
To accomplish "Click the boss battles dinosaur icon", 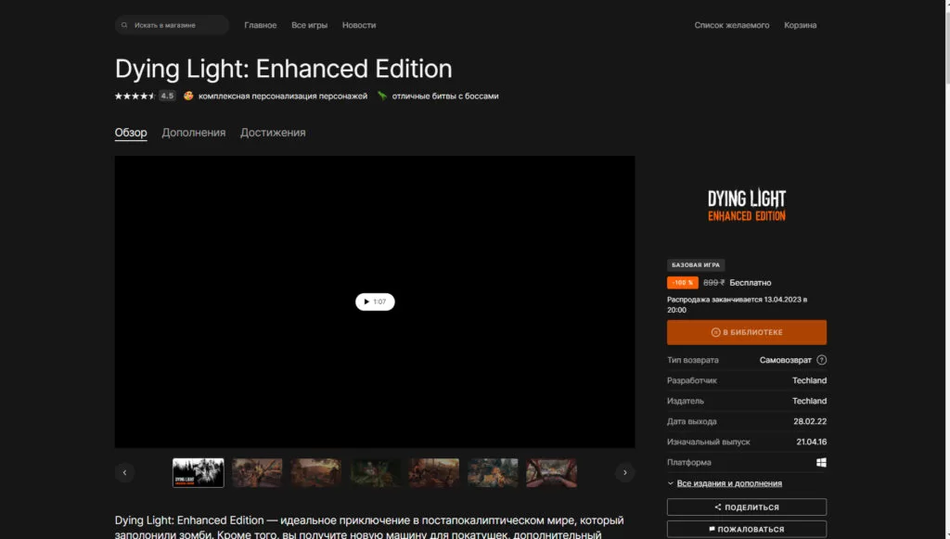I will coord(381,96).
